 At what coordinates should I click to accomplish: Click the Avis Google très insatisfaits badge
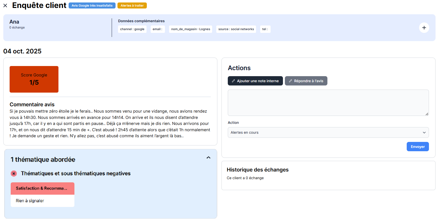pos(92,5)
